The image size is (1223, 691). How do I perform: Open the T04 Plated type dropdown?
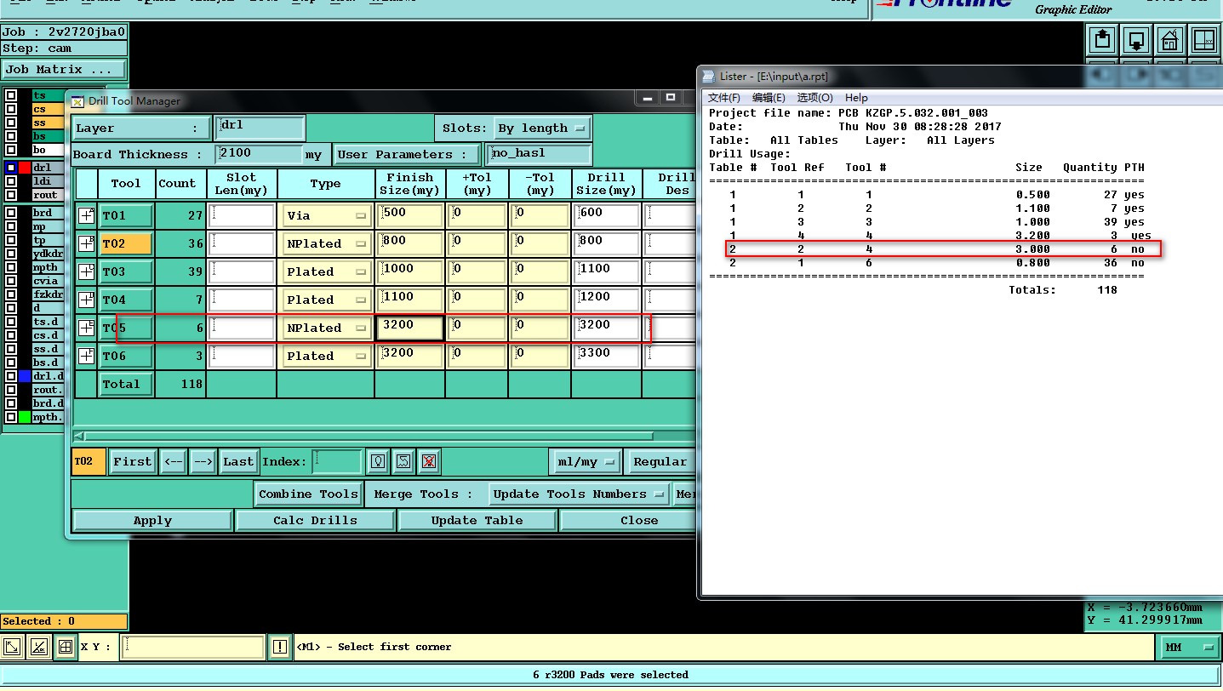[x=327, y=300]
